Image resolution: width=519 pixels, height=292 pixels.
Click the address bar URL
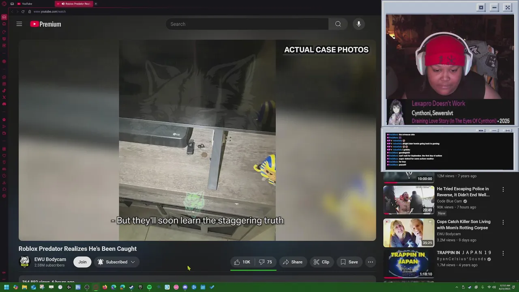(x=49, y=11)
